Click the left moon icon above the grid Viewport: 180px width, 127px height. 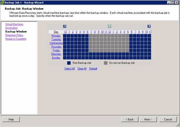pyautogui.click(x=64, y=26)
